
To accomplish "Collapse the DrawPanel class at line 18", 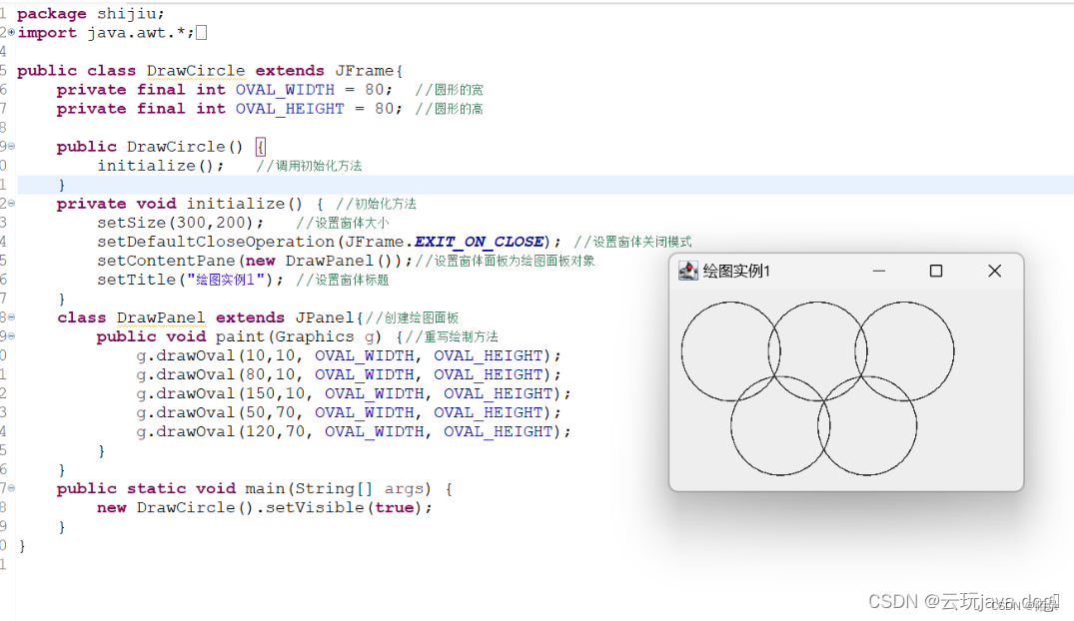I will click(9, 316).
